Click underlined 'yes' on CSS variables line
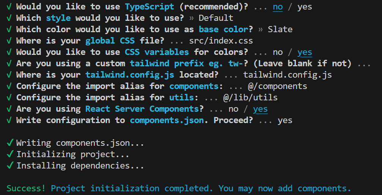This screenshot has width=382, height=195. tap(305, 52)
